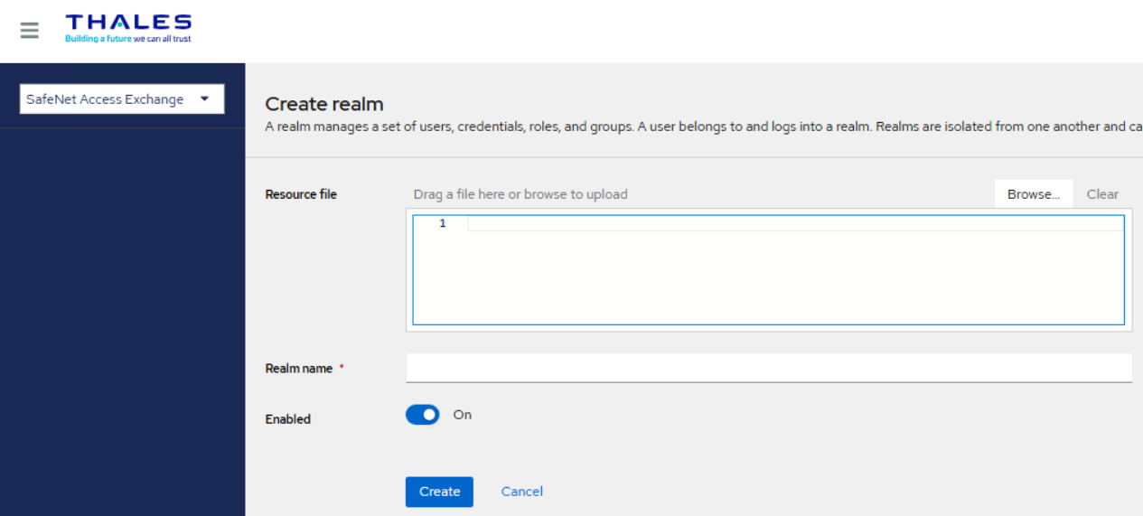Viewport: 1143px width, 516px height.
Task: Click the red required asterisk beside Realm name
Action: pos(342,368)
